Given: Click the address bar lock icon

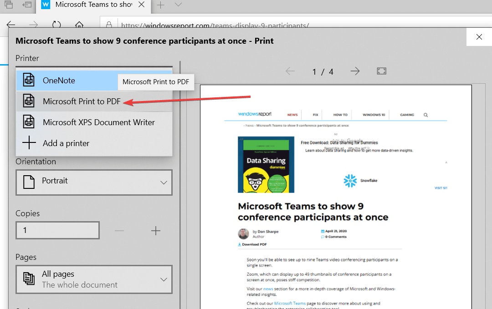Looking at the screenshot, I should pyautogui.click(x=109, y=25).
